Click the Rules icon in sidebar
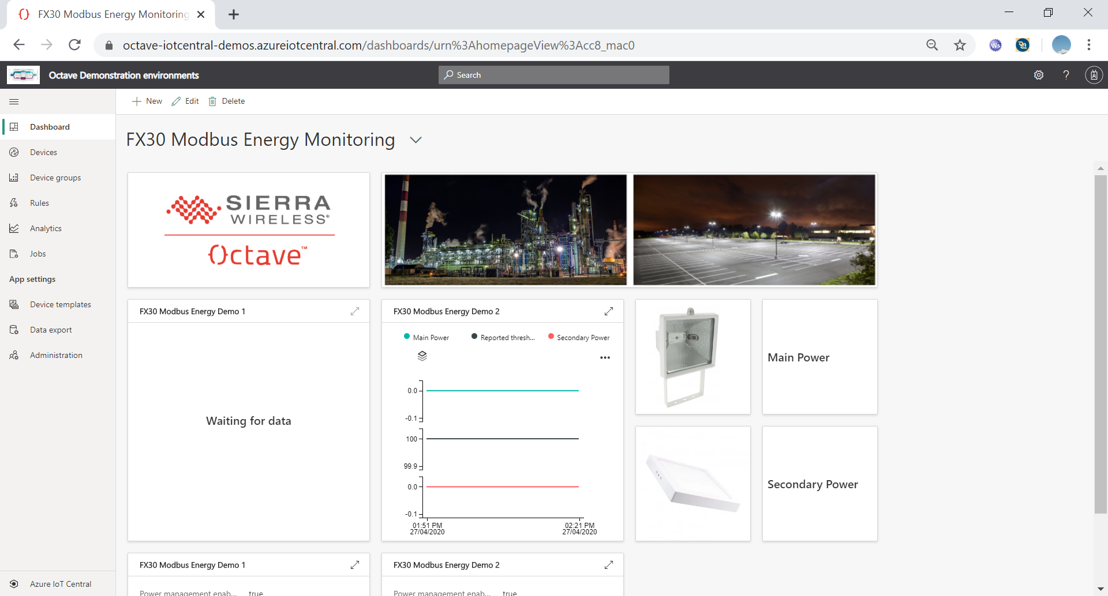This screenshot has height=596, width=1108. [14, 203]
